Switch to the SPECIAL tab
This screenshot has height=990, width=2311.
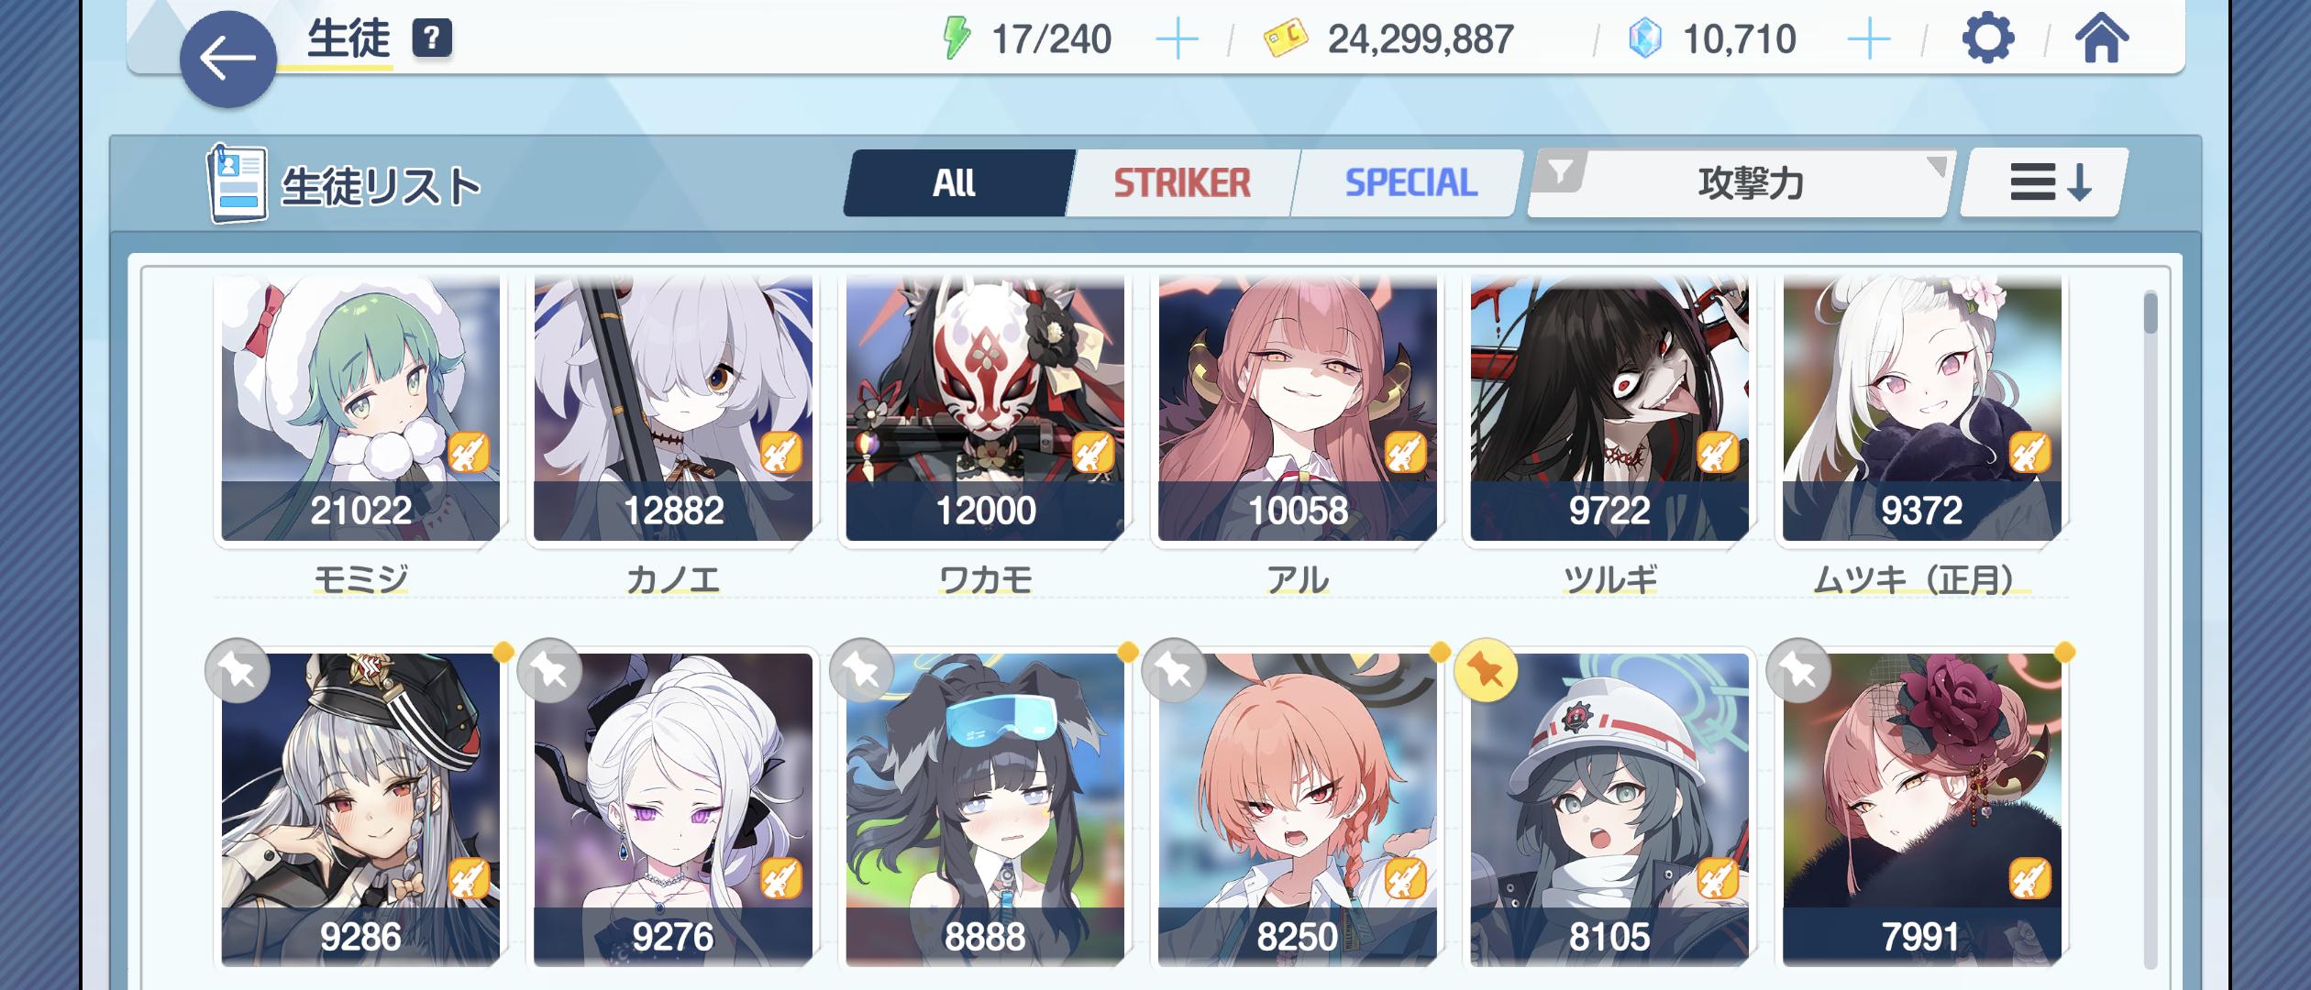click(x=1410, y=183)
